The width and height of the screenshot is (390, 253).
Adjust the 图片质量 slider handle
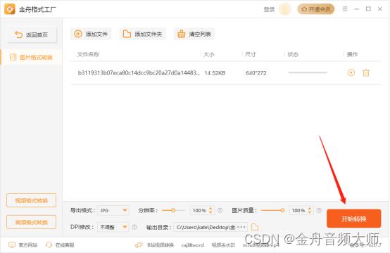(282, 210)
